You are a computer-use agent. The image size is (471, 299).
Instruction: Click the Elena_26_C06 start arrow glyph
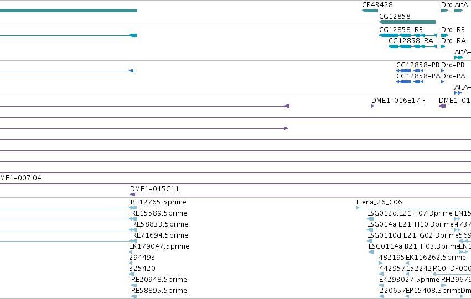point(358,208)
